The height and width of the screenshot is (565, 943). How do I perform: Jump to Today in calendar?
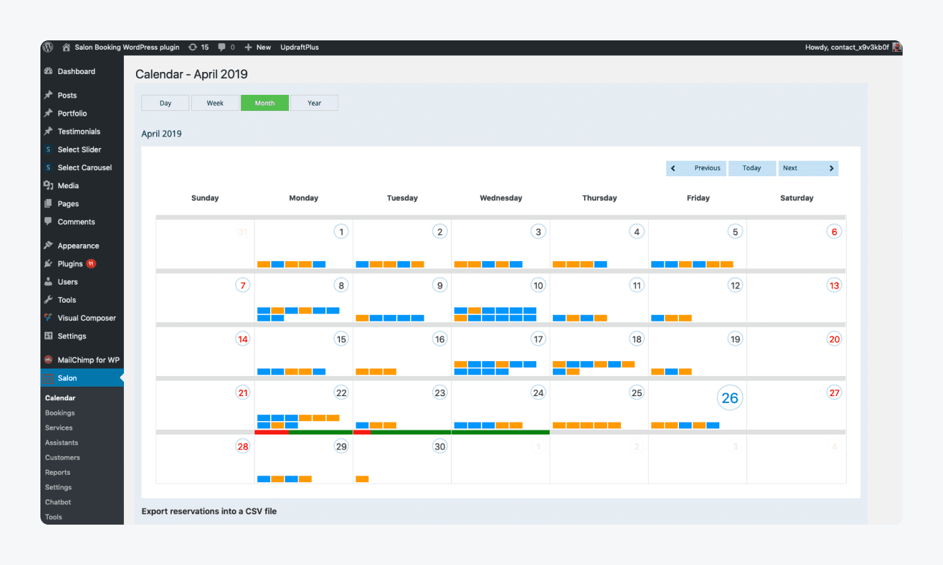pyautogui.click(x=752, y=168)
